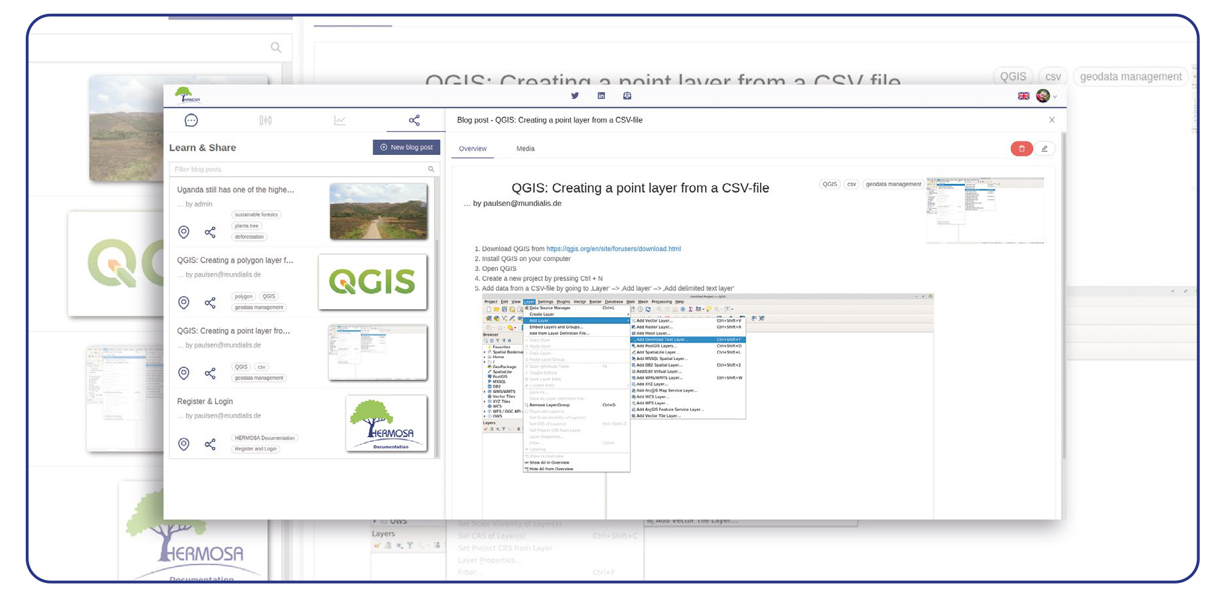Follow the qgis.org download link
The width and height of the screenshot is (1227, 602).
coord(613,249)
